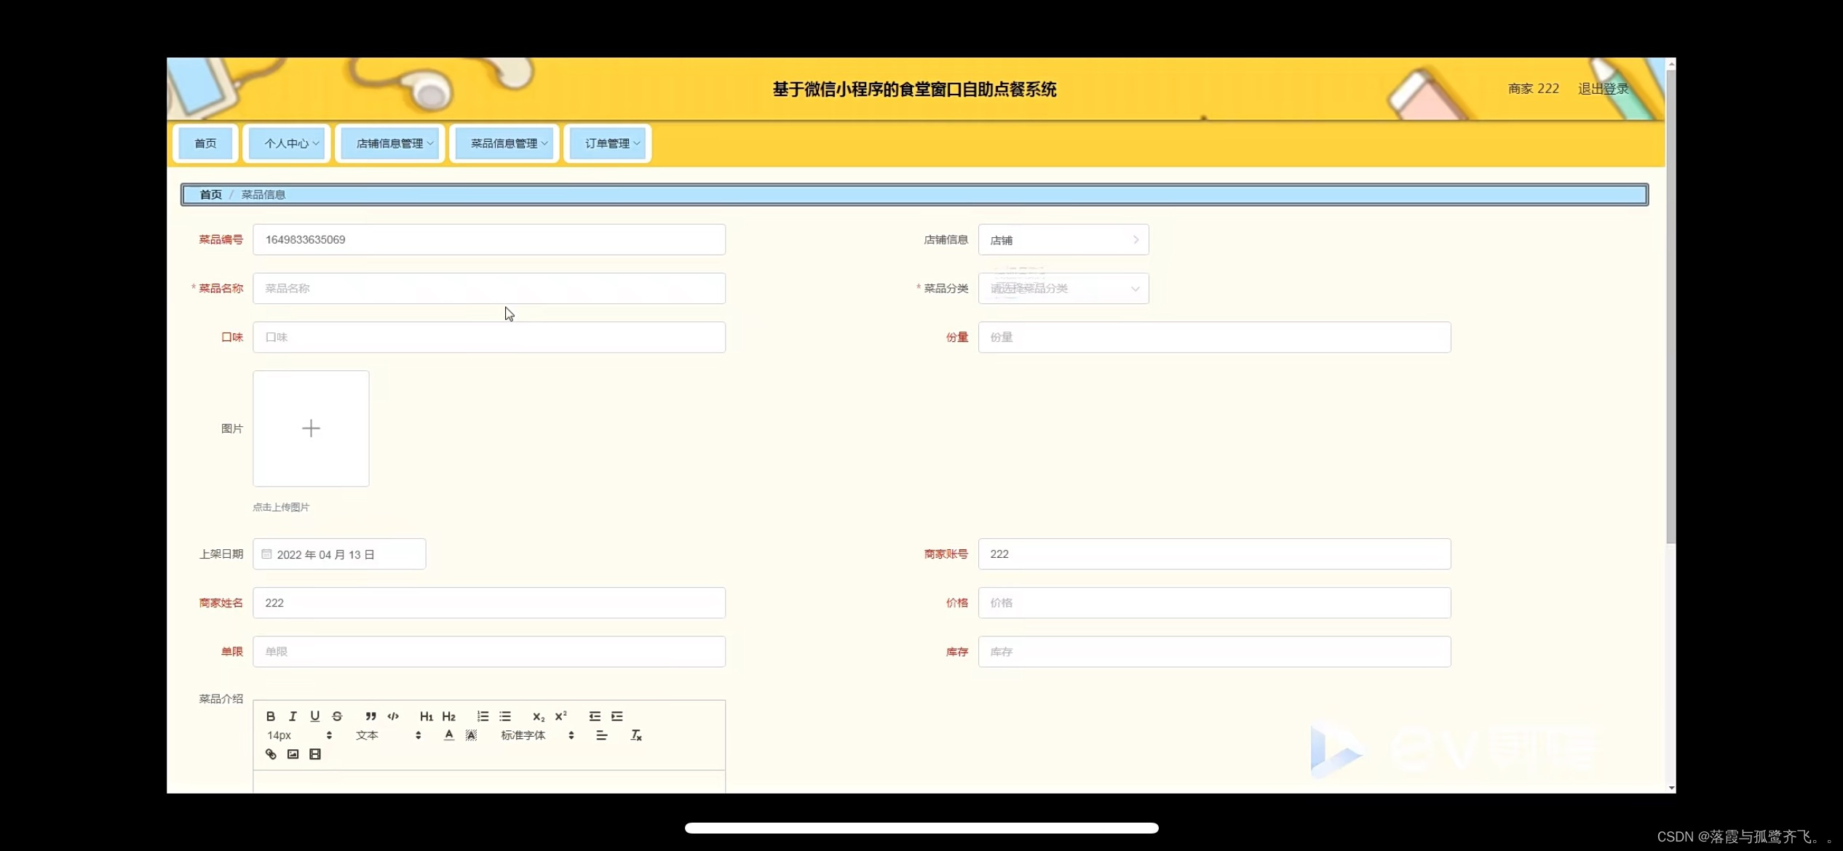
Task: Expand the 个人中心 menu
Action: pyautogui.click(x=288, y=144)
